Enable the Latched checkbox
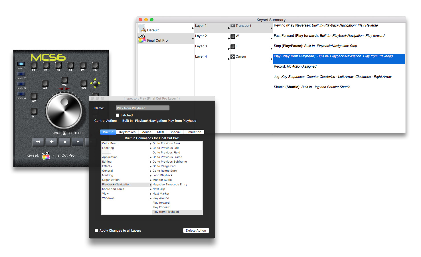 click(118, 115)
